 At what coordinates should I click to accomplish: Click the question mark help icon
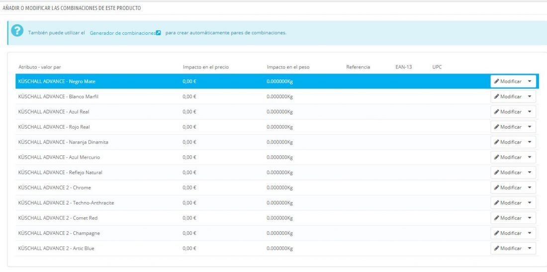17,31
